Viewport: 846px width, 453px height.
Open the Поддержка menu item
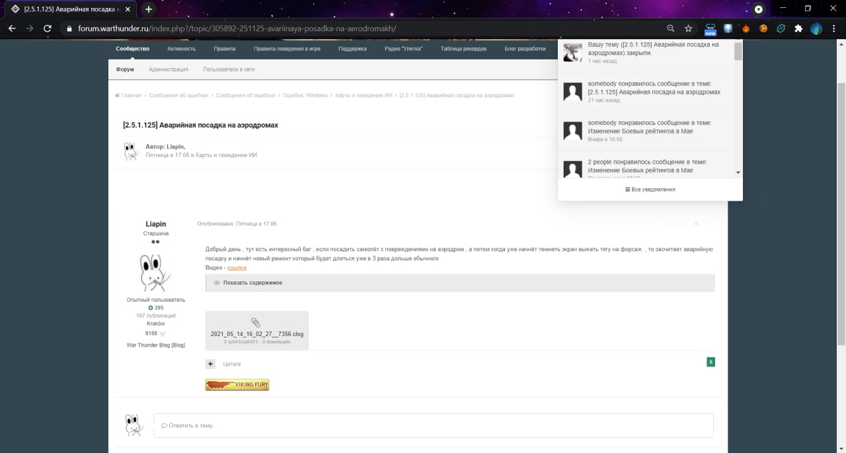352,49
